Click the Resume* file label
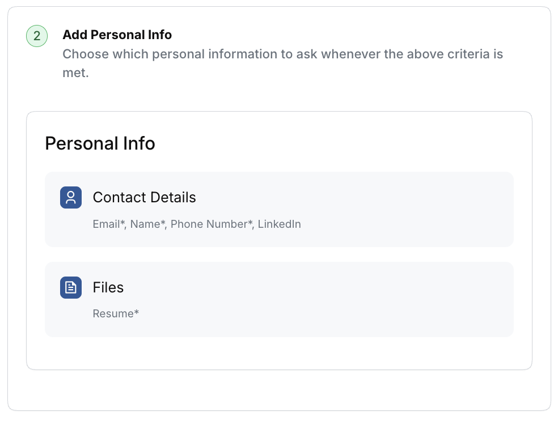Image resolution: width=558 pixels, height=425 pixels. 116,314
